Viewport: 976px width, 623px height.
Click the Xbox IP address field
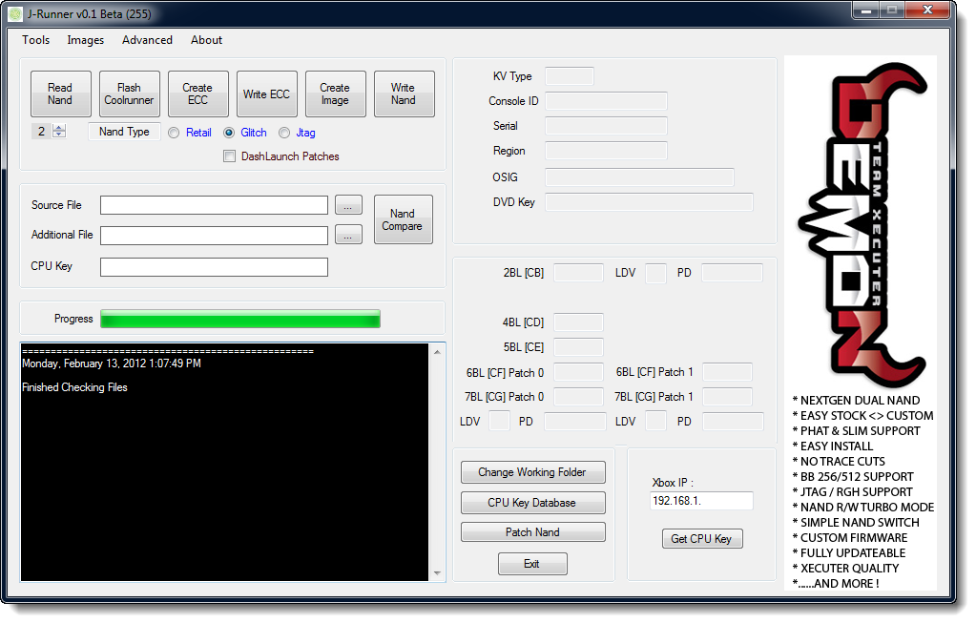point(701,501)
